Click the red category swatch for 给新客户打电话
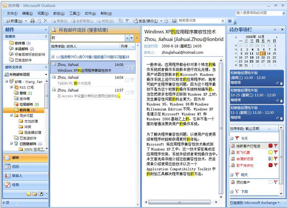Image resolution: width=287 pixels, height=208 pixels. (271, 146)
